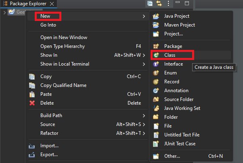Screen dimensions: 243x163
Task: Select Untitled Text File entry
Action: (191, 135)
